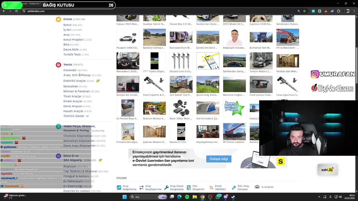Open Steam from the taskbar
The width and height of the screenshot is (358, 201).
pyautogui.click(x=233, y=197)
